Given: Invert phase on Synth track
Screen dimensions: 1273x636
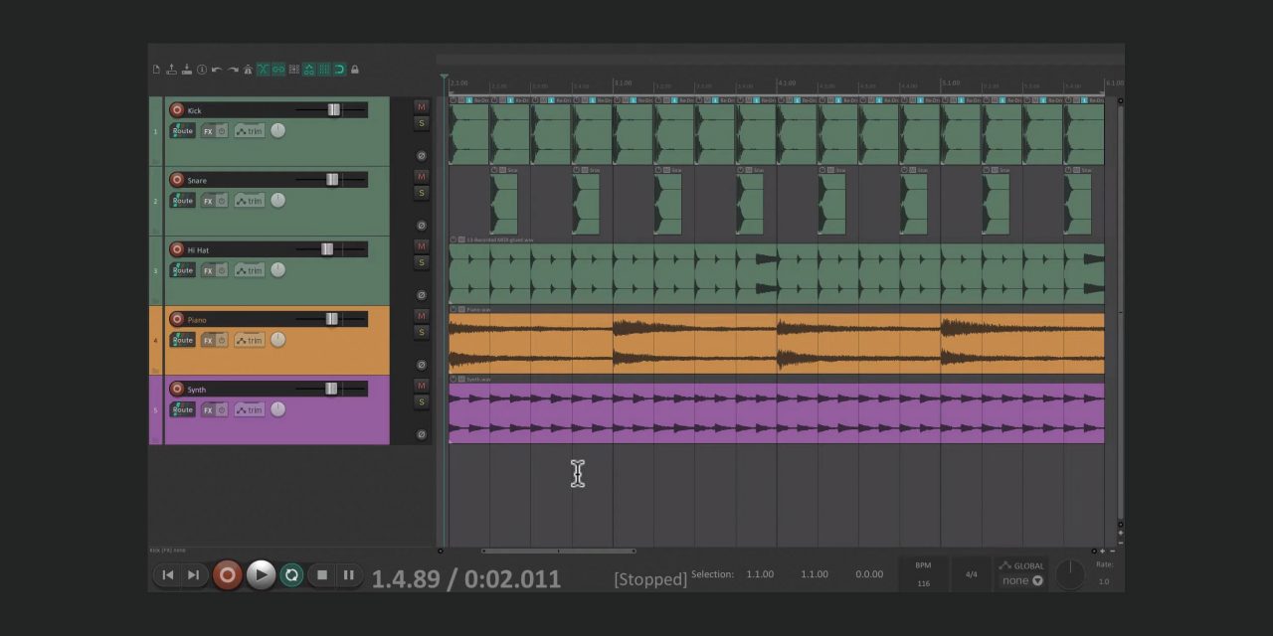Looking at the screenshot, I should pos(421,434).
